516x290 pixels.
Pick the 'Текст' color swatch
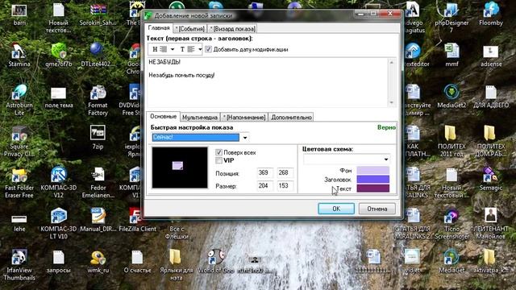[372, 188]
